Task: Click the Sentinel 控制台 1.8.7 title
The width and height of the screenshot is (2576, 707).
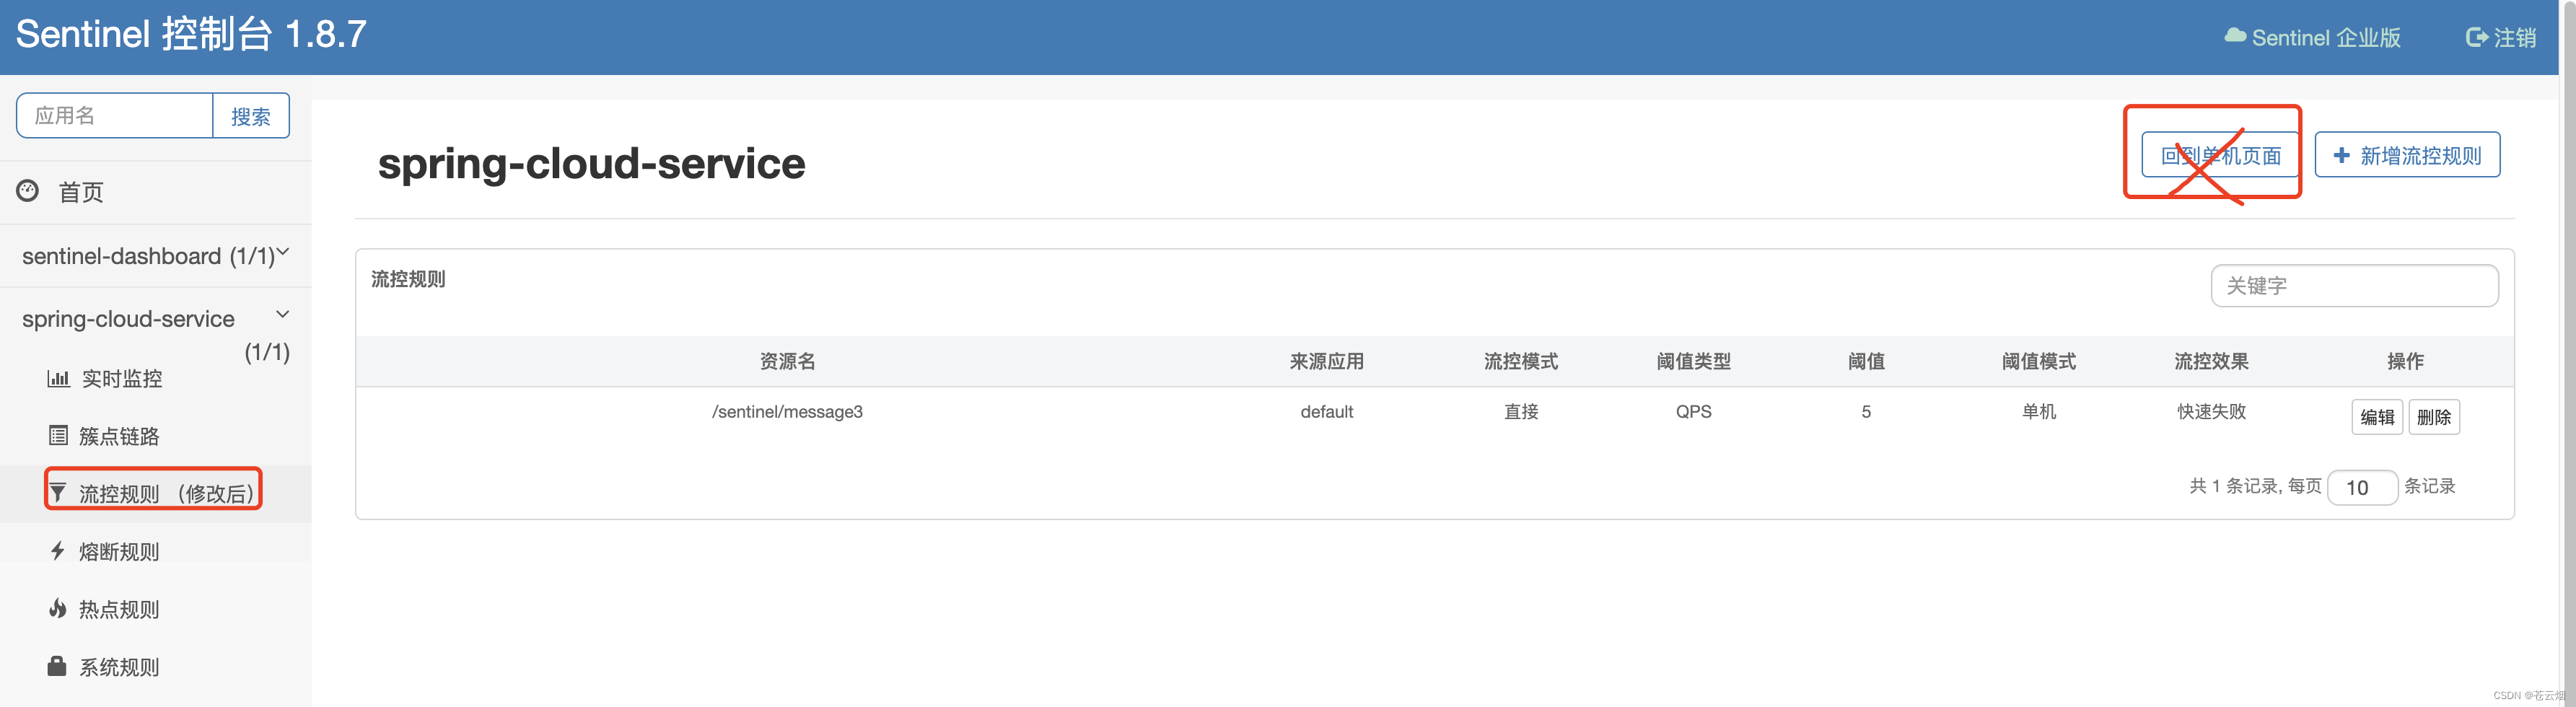Action: pyautogui.click(x=191, y=35)
